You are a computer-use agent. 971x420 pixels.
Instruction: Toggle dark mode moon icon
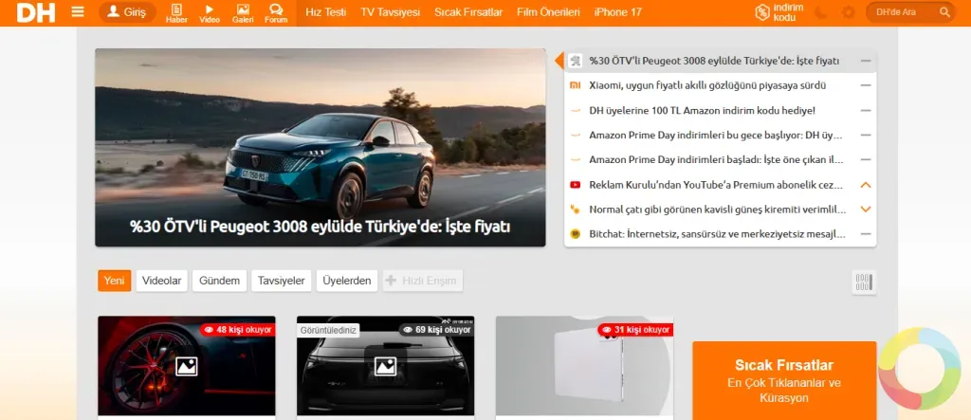tap(820, 12)
